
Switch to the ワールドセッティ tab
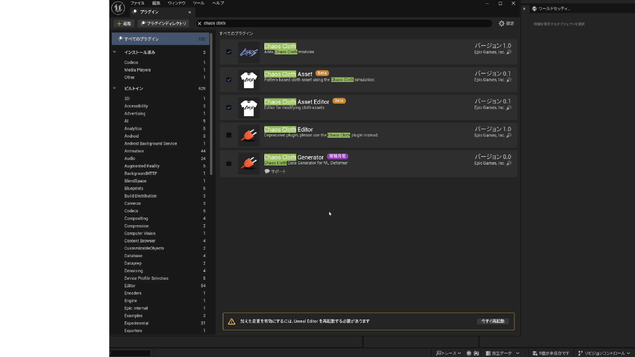554,9
